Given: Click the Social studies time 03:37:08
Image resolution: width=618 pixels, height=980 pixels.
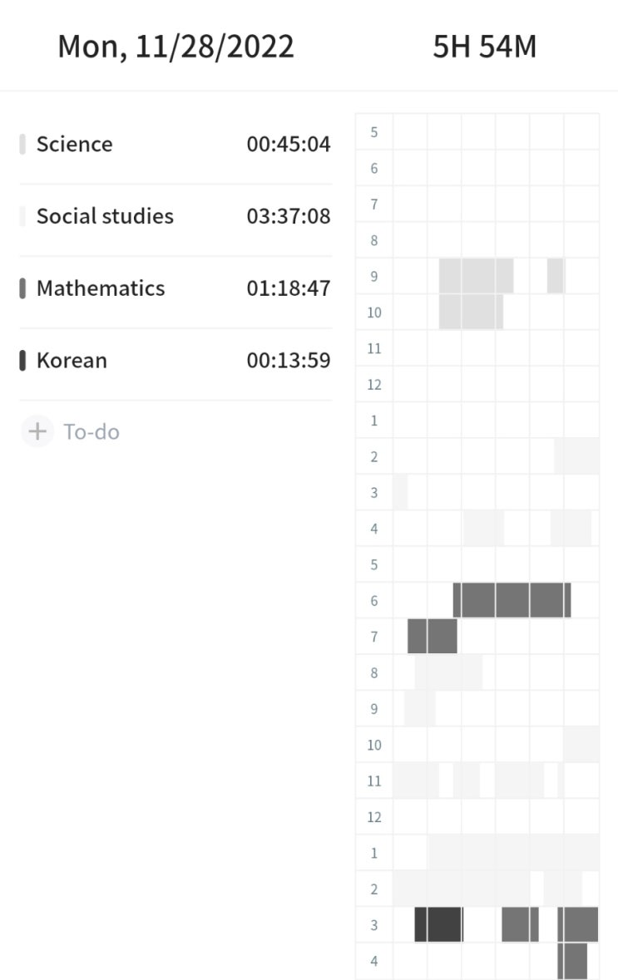Looking at the screenshot, I should coord(289,216).
